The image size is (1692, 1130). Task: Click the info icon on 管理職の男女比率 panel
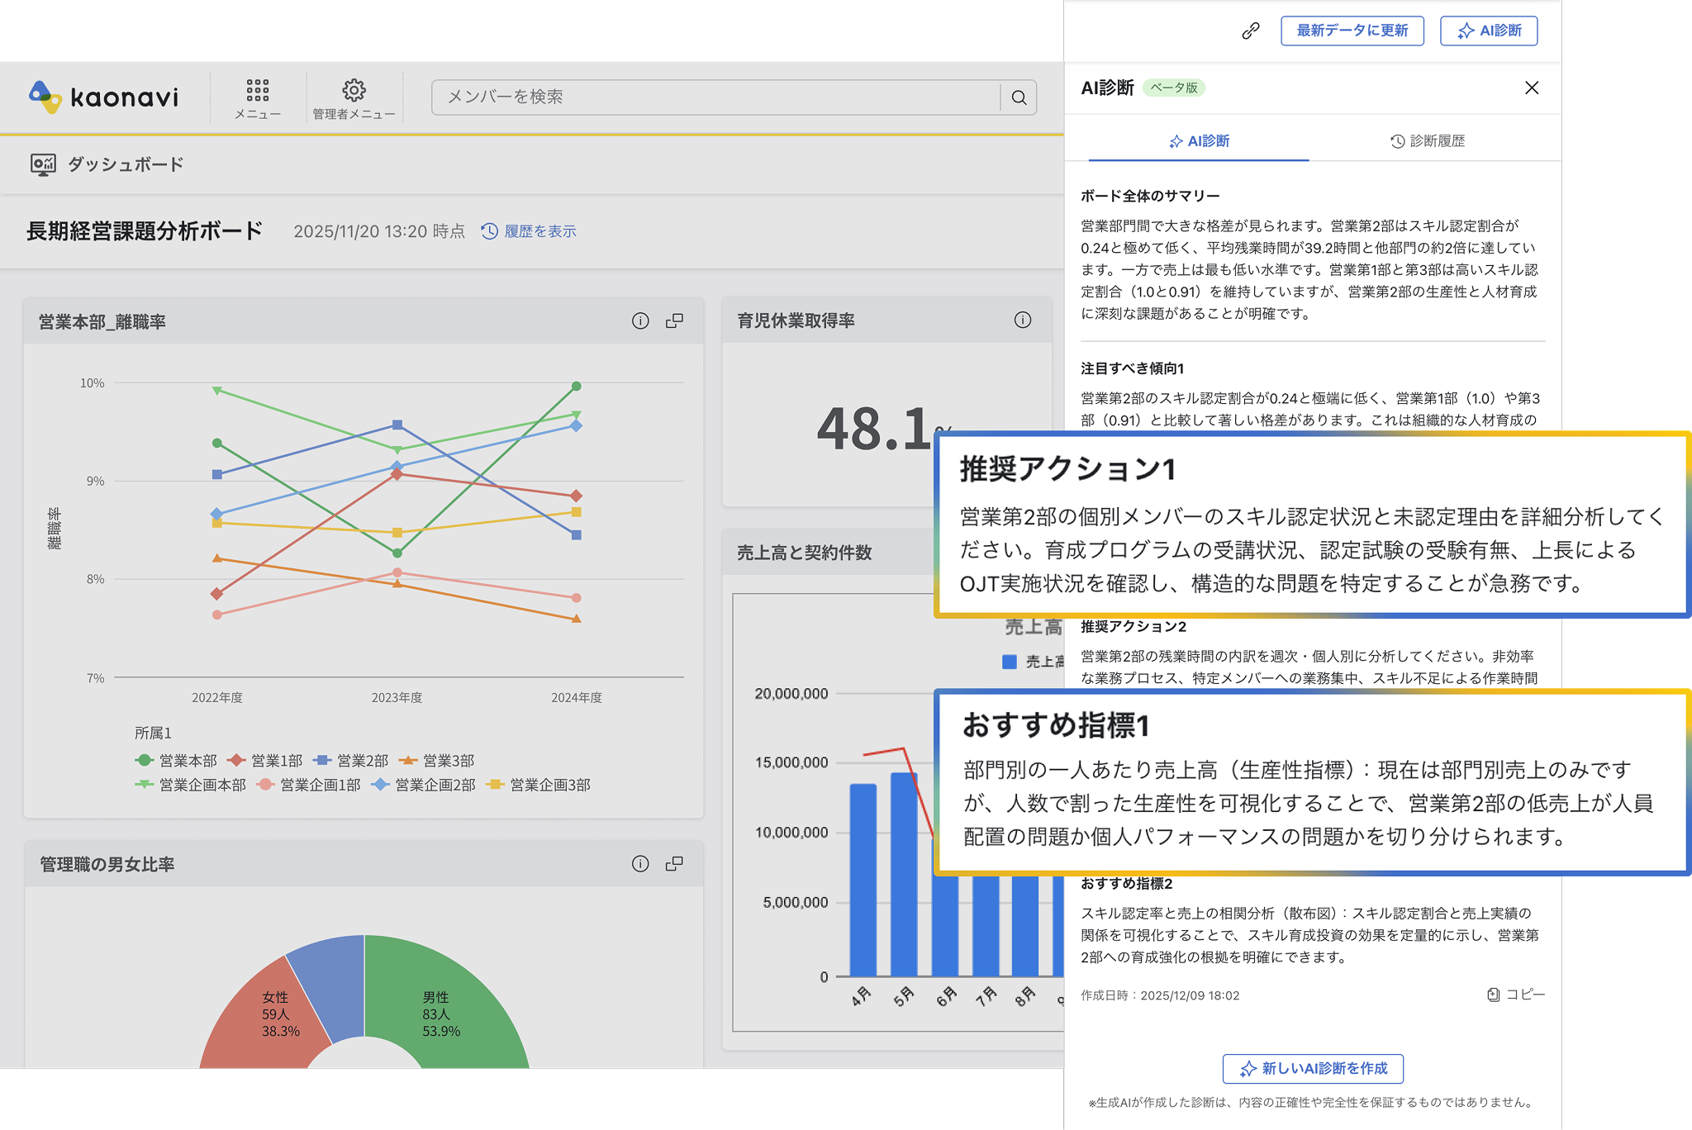(x=640, y=863)
